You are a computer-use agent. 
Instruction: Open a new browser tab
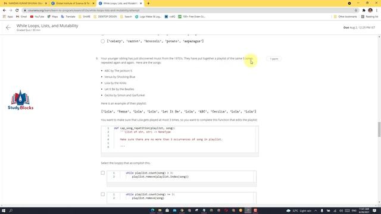click(x=148, y=4)
